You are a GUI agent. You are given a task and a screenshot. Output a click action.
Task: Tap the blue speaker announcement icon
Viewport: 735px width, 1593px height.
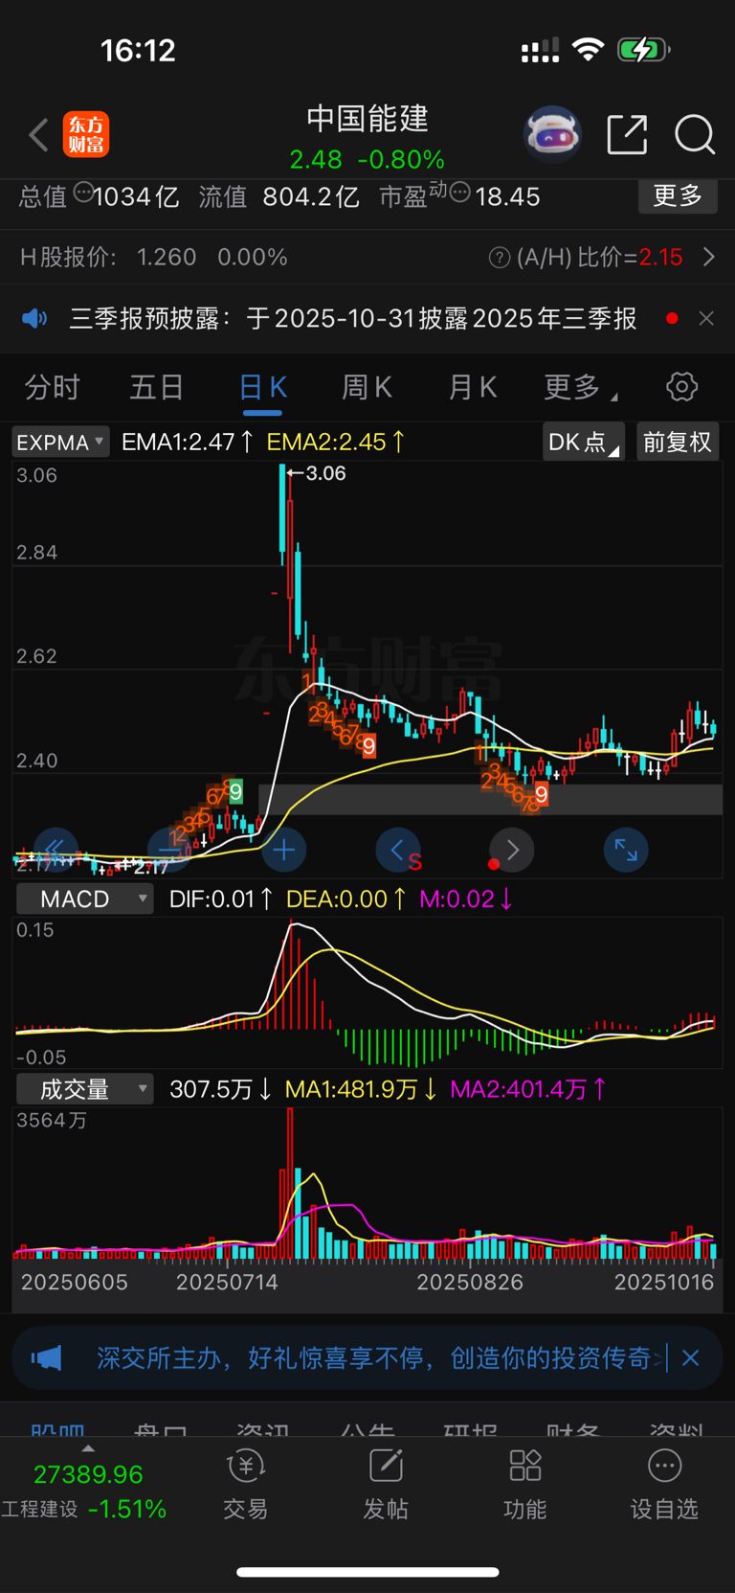pos(34,318)
